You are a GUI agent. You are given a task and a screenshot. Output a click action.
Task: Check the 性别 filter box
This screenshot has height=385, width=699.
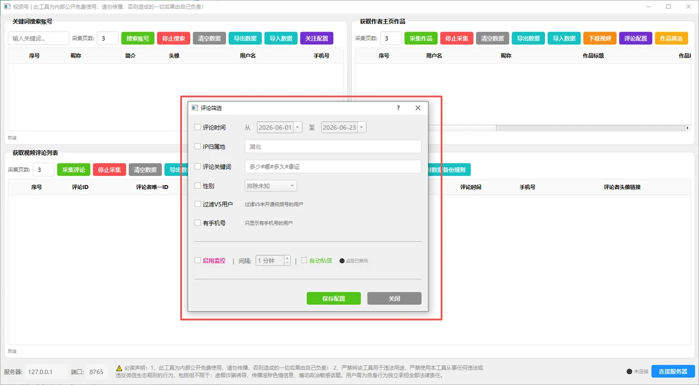point(198,186)
